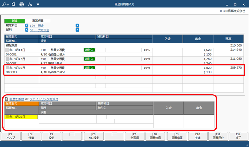249x147 pixels.
Task: Open the title bar toolbar dropdown arrow
Action: pyautogui.click(x=38, y=4)
